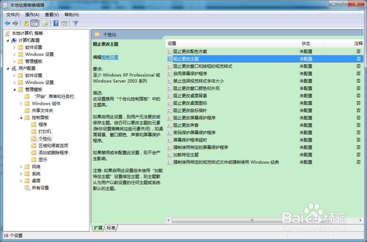
Task: Expand 软件设置 under 计算机配置
Action: [x=15, y=47]
